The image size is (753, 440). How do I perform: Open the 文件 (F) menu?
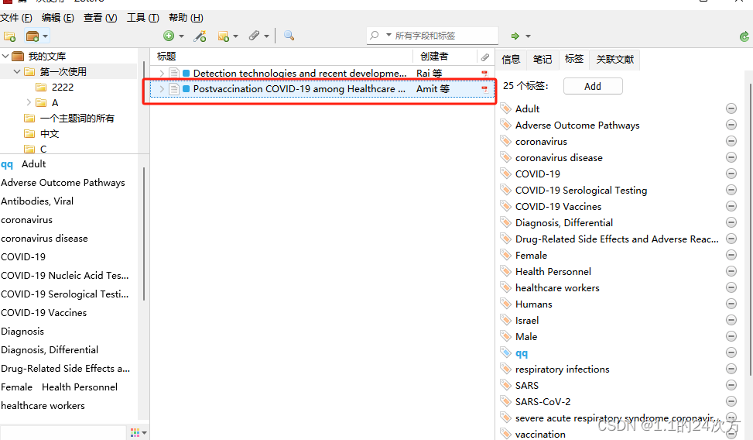pos(15,18)
